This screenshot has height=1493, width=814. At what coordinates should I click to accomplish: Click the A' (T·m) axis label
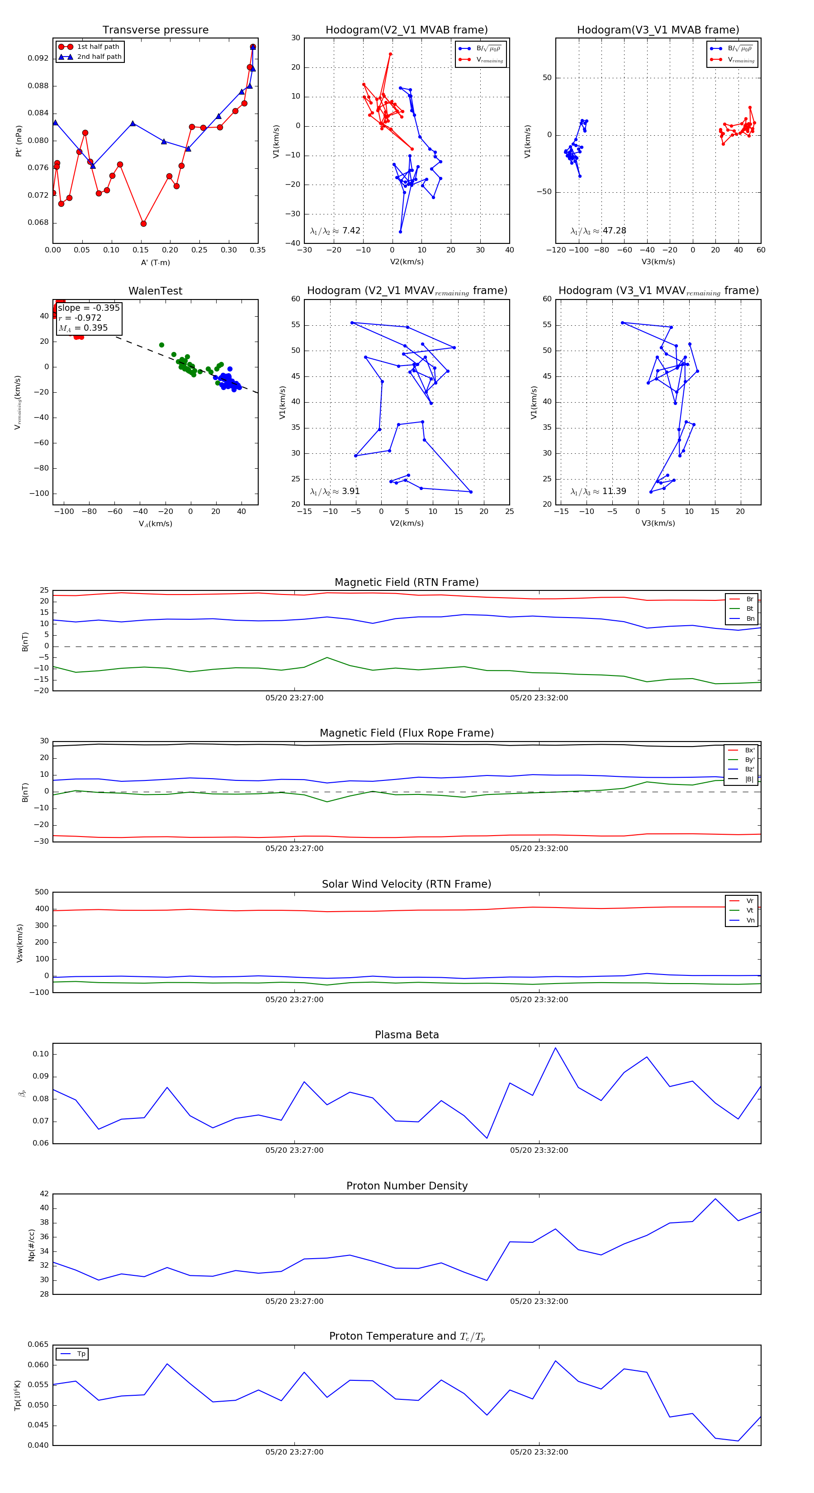click(x=155, y=262)
